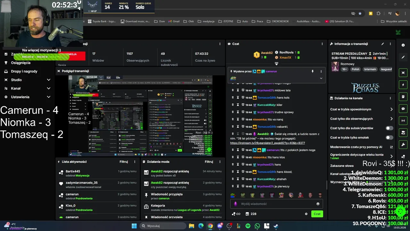Open the Gmail bookmark
The width and height of the screenshot is (410, 231).
[x=173, y=21]
